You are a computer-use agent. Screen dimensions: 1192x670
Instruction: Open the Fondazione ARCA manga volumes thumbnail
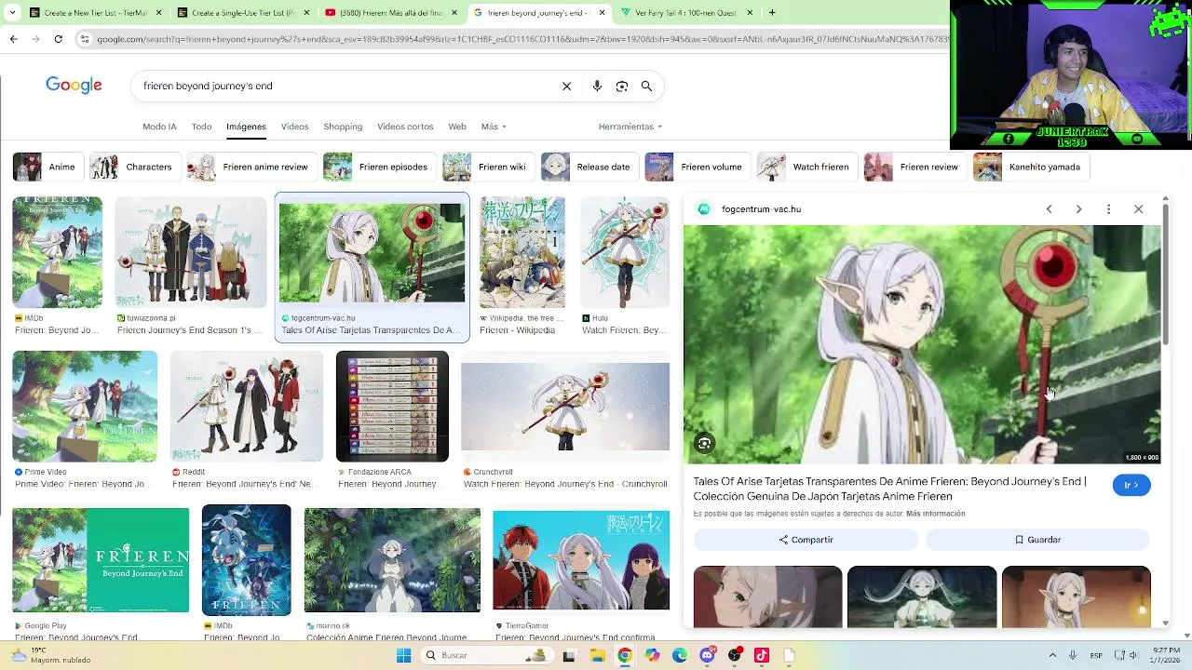392,407
